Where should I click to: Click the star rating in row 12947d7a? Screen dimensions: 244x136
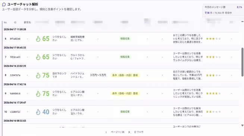pyautogui.click(x=213, y=75)
